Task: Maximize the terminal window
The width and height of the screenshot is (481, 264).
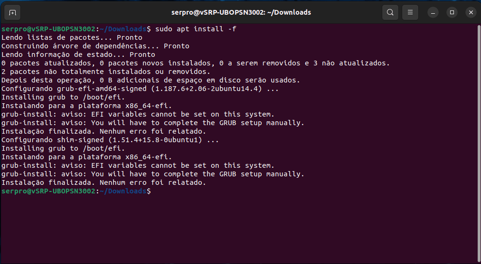Action: pyautogui.click(x=452, y=12)
